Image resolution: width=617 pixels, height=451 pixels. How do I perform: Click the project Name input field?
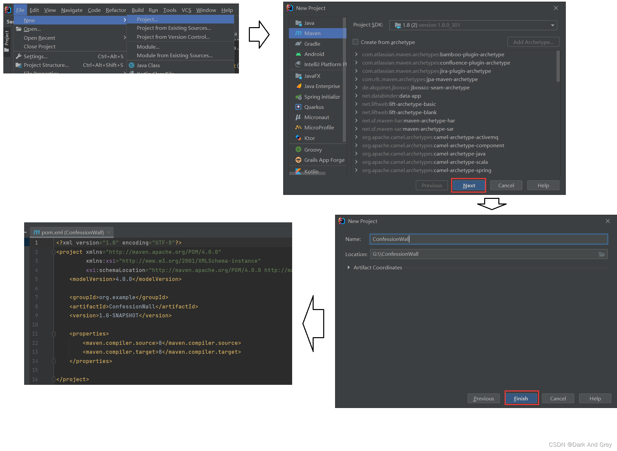488,239
